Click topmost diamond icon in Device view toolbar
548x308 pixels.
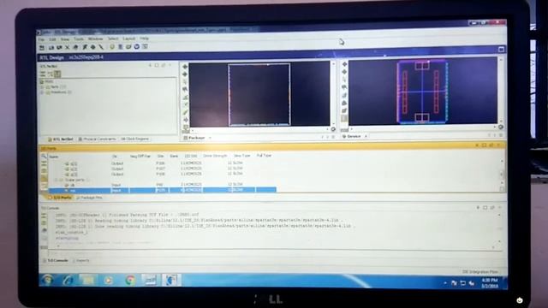(x=344, y=64)
